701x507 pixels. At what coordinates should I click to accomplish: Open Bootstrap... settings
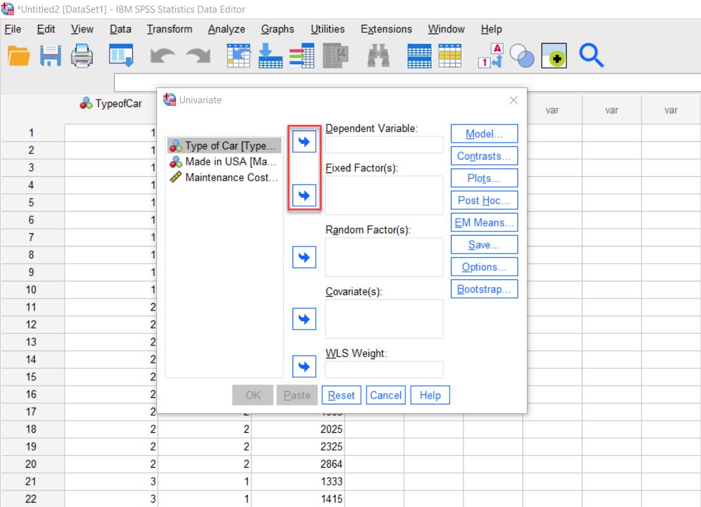point(484,289)
